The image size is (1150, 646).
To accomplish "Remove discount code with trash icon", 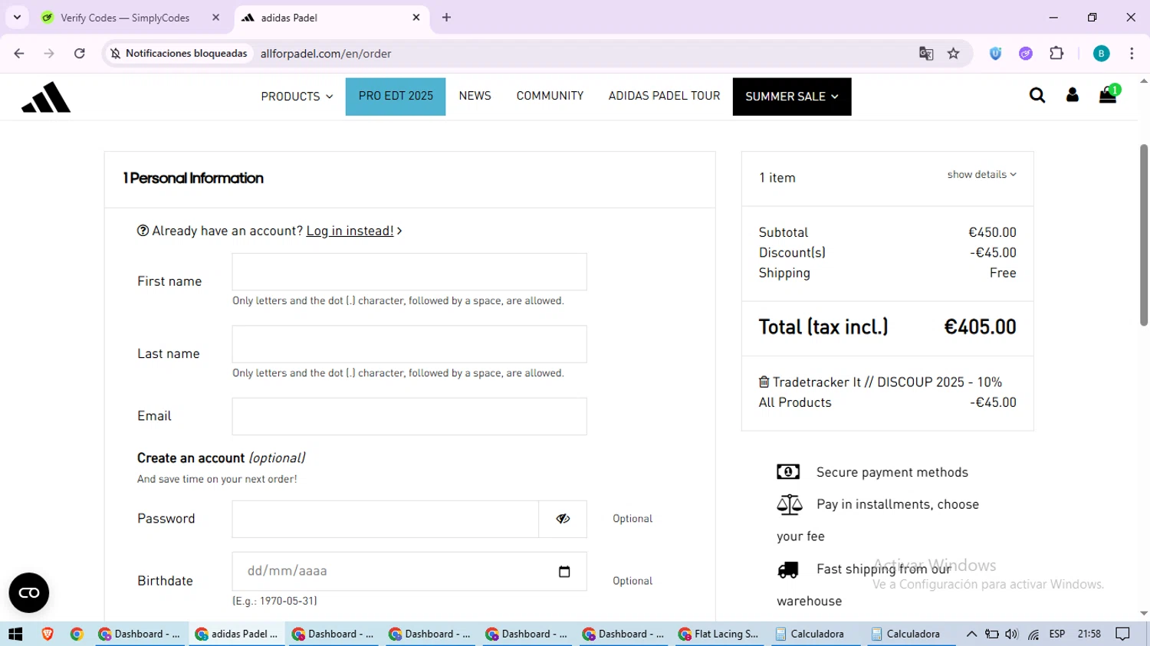I will click(764, 382).
